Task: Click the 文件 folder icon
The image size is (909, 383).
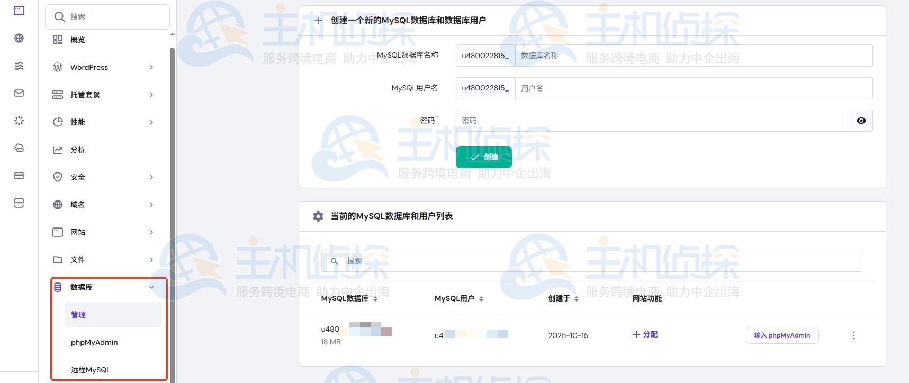Action: pyautogui.click(x=58, y=260)
